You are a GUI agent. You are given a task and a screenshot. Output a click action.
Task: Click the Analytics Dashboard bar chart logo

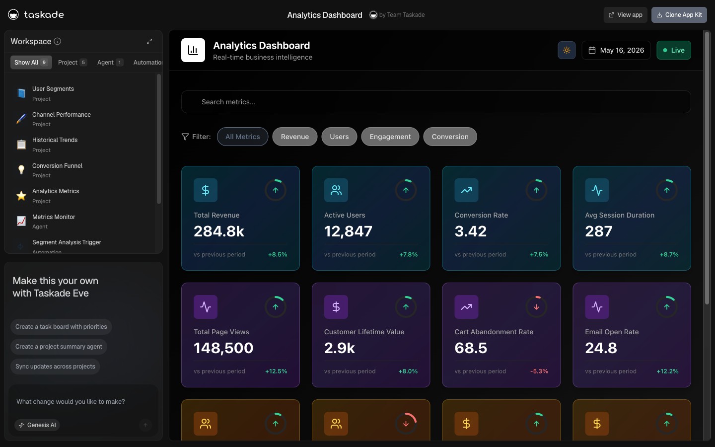[193, 50]
